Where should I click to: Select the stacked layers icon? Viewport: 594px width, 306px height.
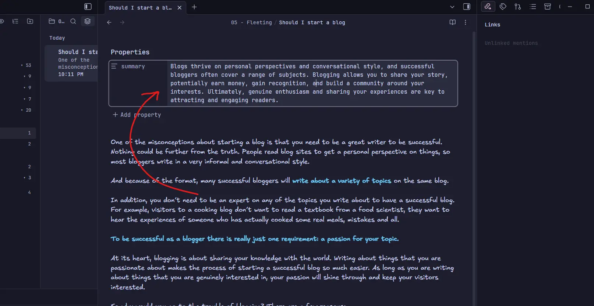click(88, 21)
